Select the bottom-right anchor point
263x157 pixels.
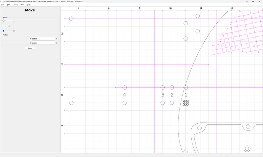tap(14, 31)
